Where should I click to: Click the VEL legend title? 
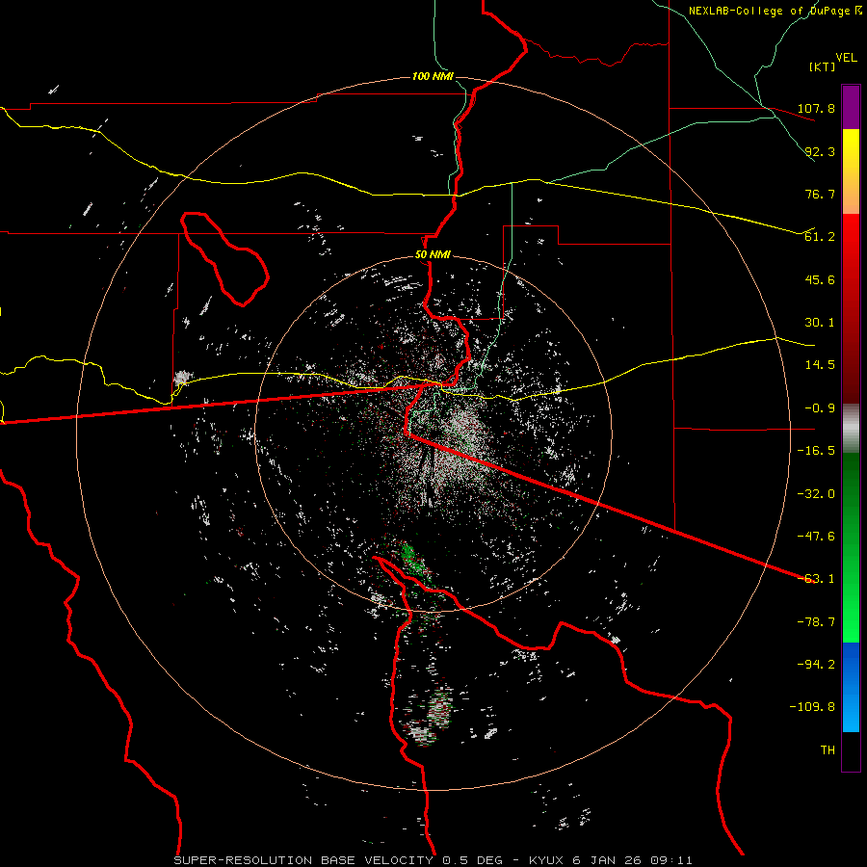846,58
